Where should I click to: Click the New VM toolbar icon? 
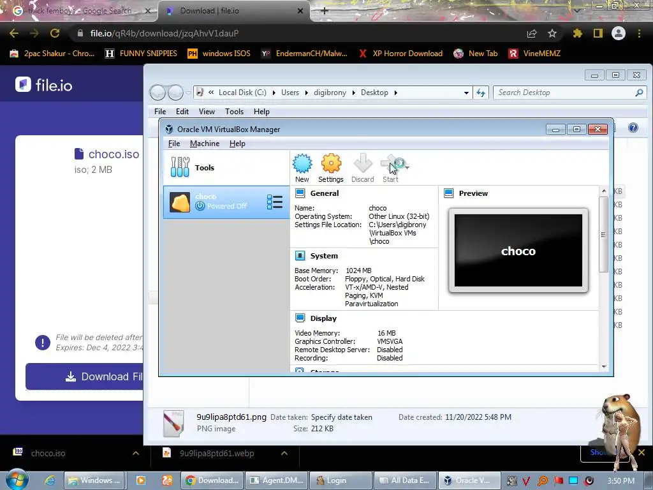[x=302, y=168]
